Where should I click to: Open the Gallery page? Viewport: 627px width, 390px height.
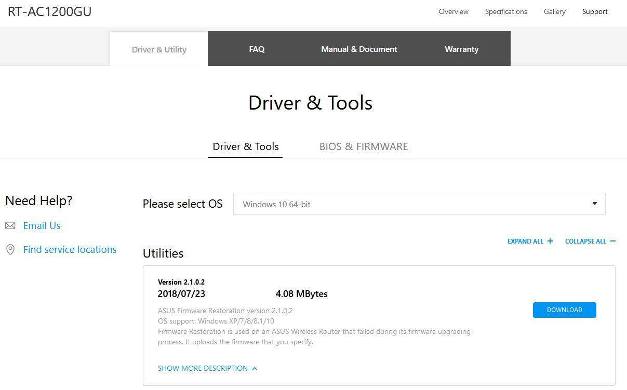tap(554, 11)
